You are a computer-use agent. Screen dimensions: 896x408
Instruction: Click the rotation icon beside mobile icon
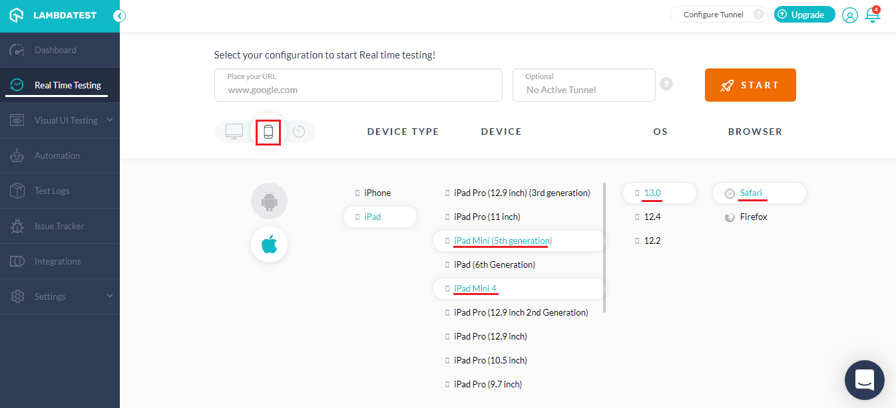[x=299, y=131]
